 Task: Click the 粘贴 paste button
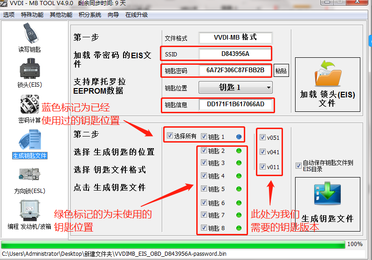pos(281,71)
